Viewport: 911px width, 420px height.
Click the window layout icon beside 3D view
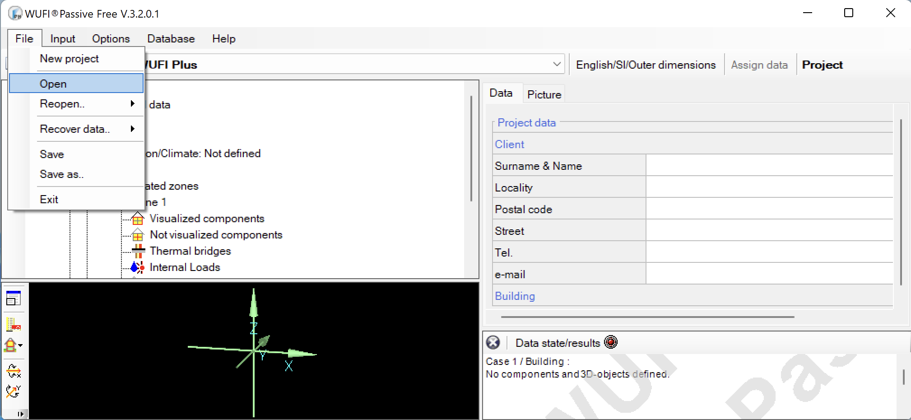[14, 299]
